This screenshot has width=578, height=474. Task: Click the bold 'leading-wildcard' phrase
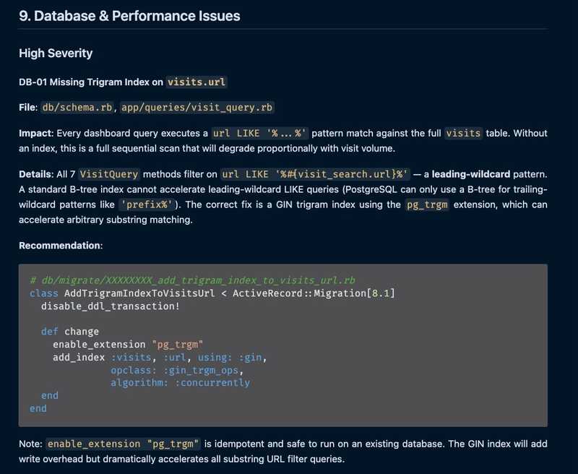471,174
